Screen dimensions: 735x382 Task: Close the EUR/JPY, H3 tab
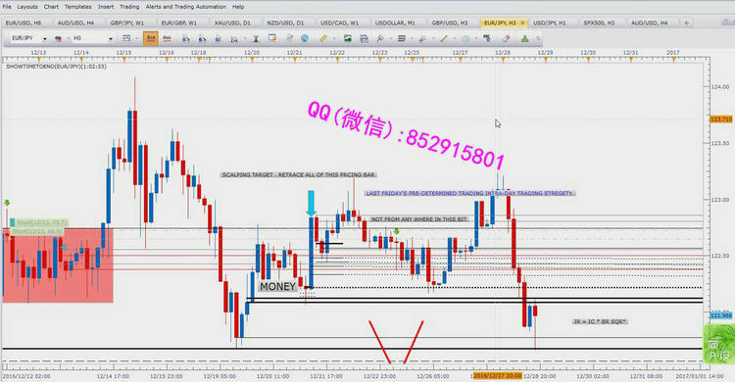pos(522,23)
